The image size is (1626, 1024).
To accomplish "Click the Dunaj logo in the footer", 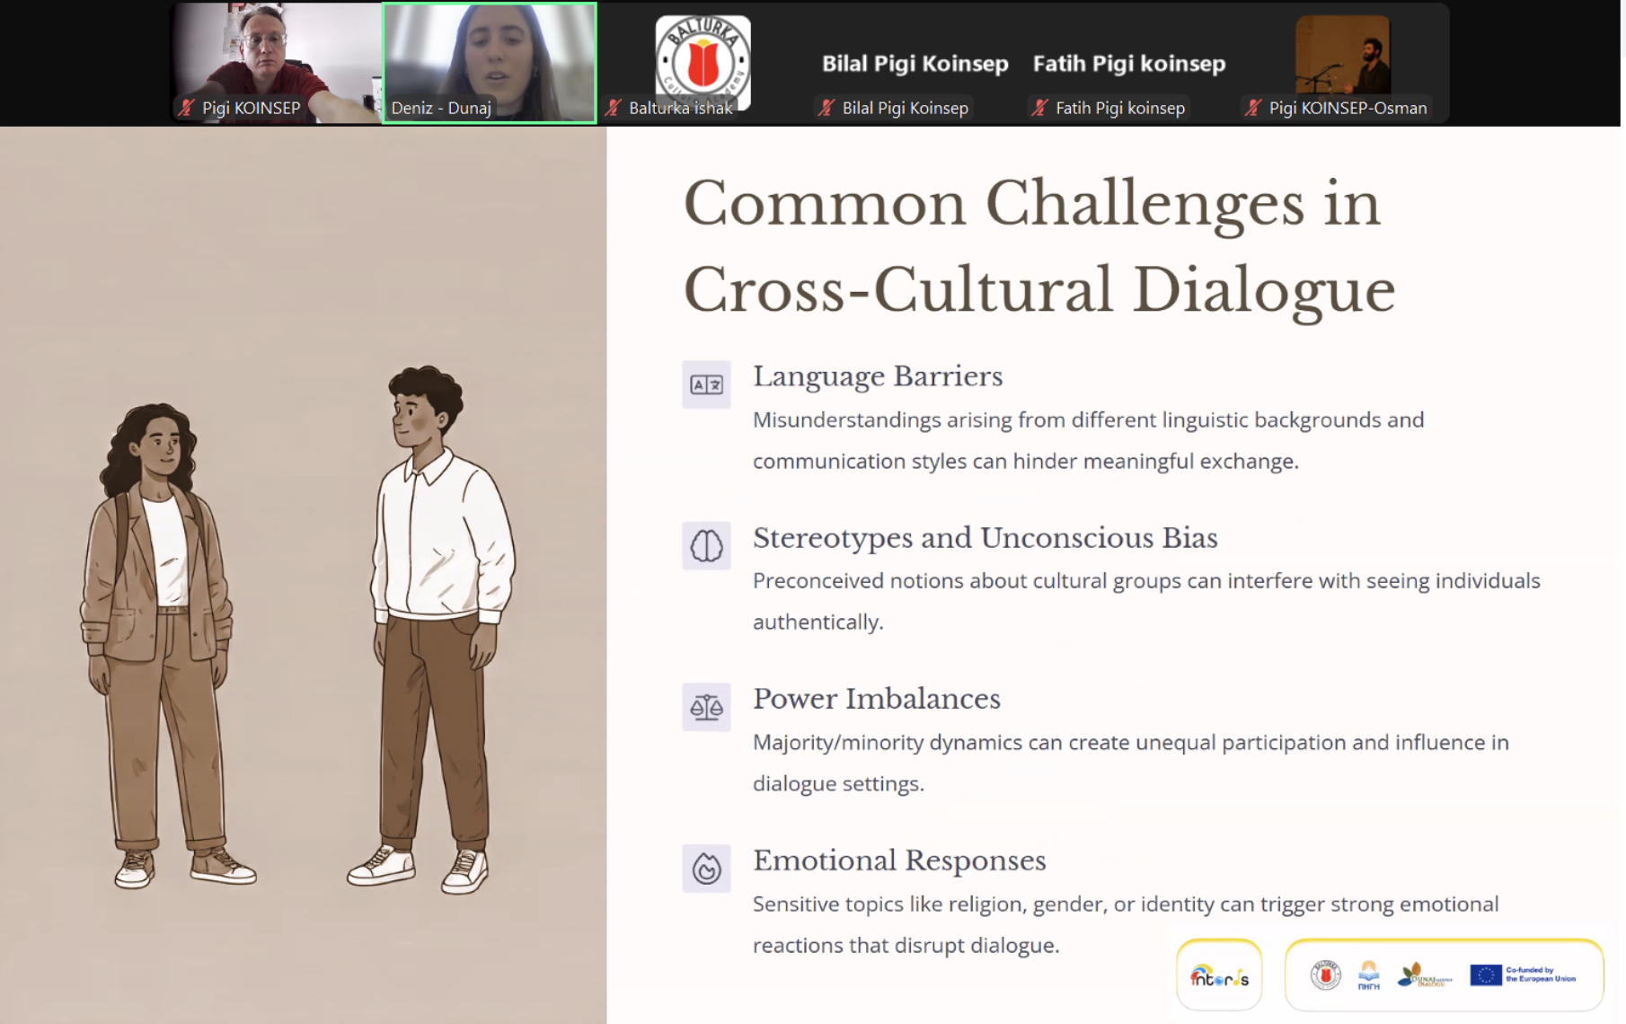I will [x=1424, y=975].
